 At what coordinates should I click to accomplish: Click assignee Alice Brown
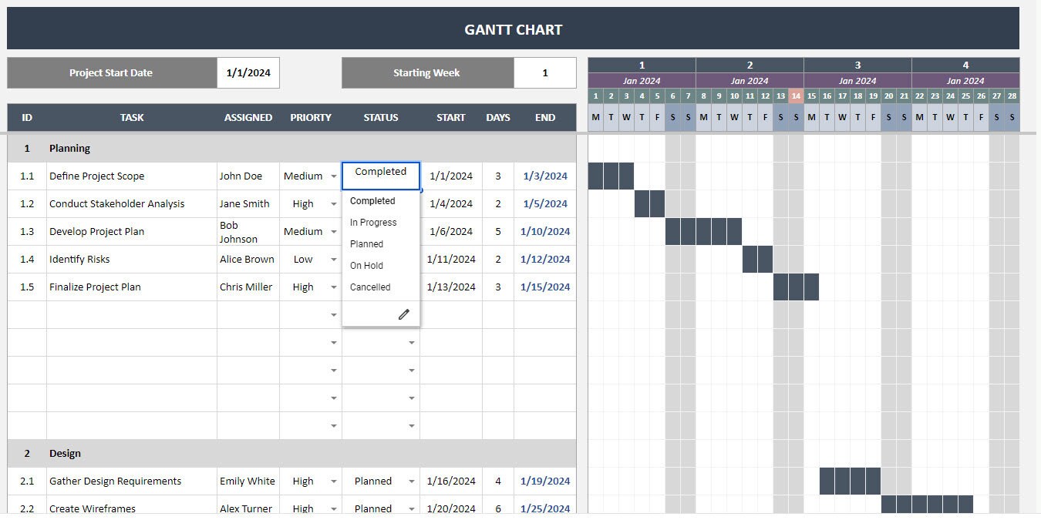(x=247, y=260)
